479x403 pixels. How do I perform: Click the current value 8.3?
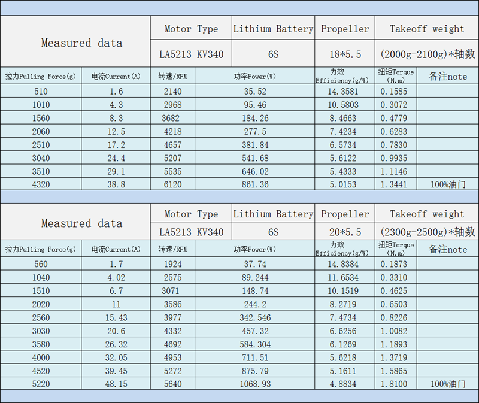point(116,118)
